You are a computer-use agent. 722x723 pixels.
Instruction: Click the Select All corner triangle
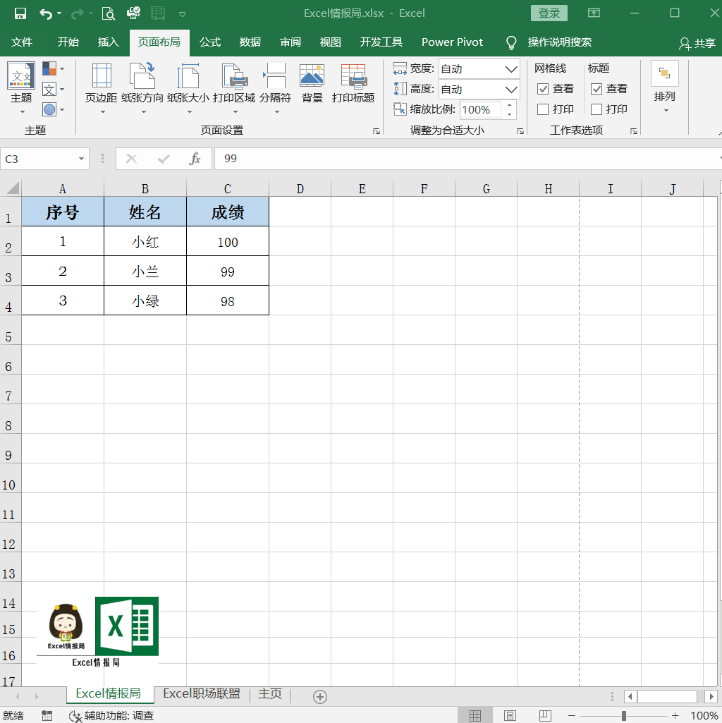point(11,188)
